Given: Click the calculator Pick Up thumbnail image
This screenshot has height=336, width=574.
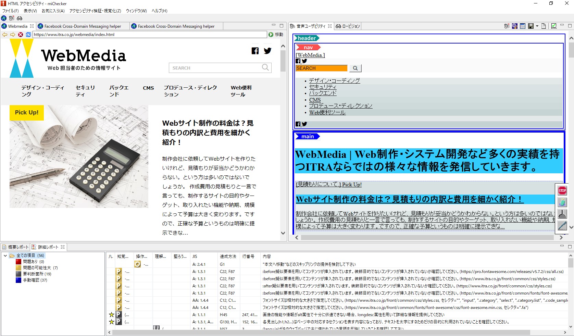Looking at the screenshot, I should pyautogui.click(x=79, y=157).
